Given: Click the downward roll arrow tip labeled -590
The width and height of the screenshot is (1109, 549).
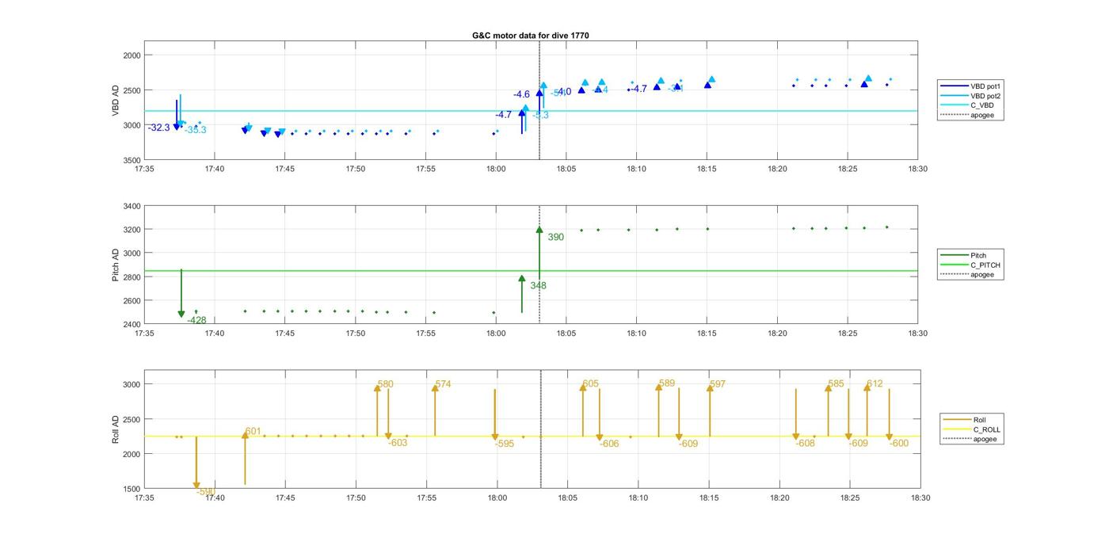Looking at the screenshot, I should [196, 486].
